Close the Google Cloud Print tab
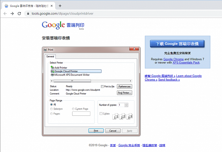Viewport: 222px width, 152px height. pos(52,6)
